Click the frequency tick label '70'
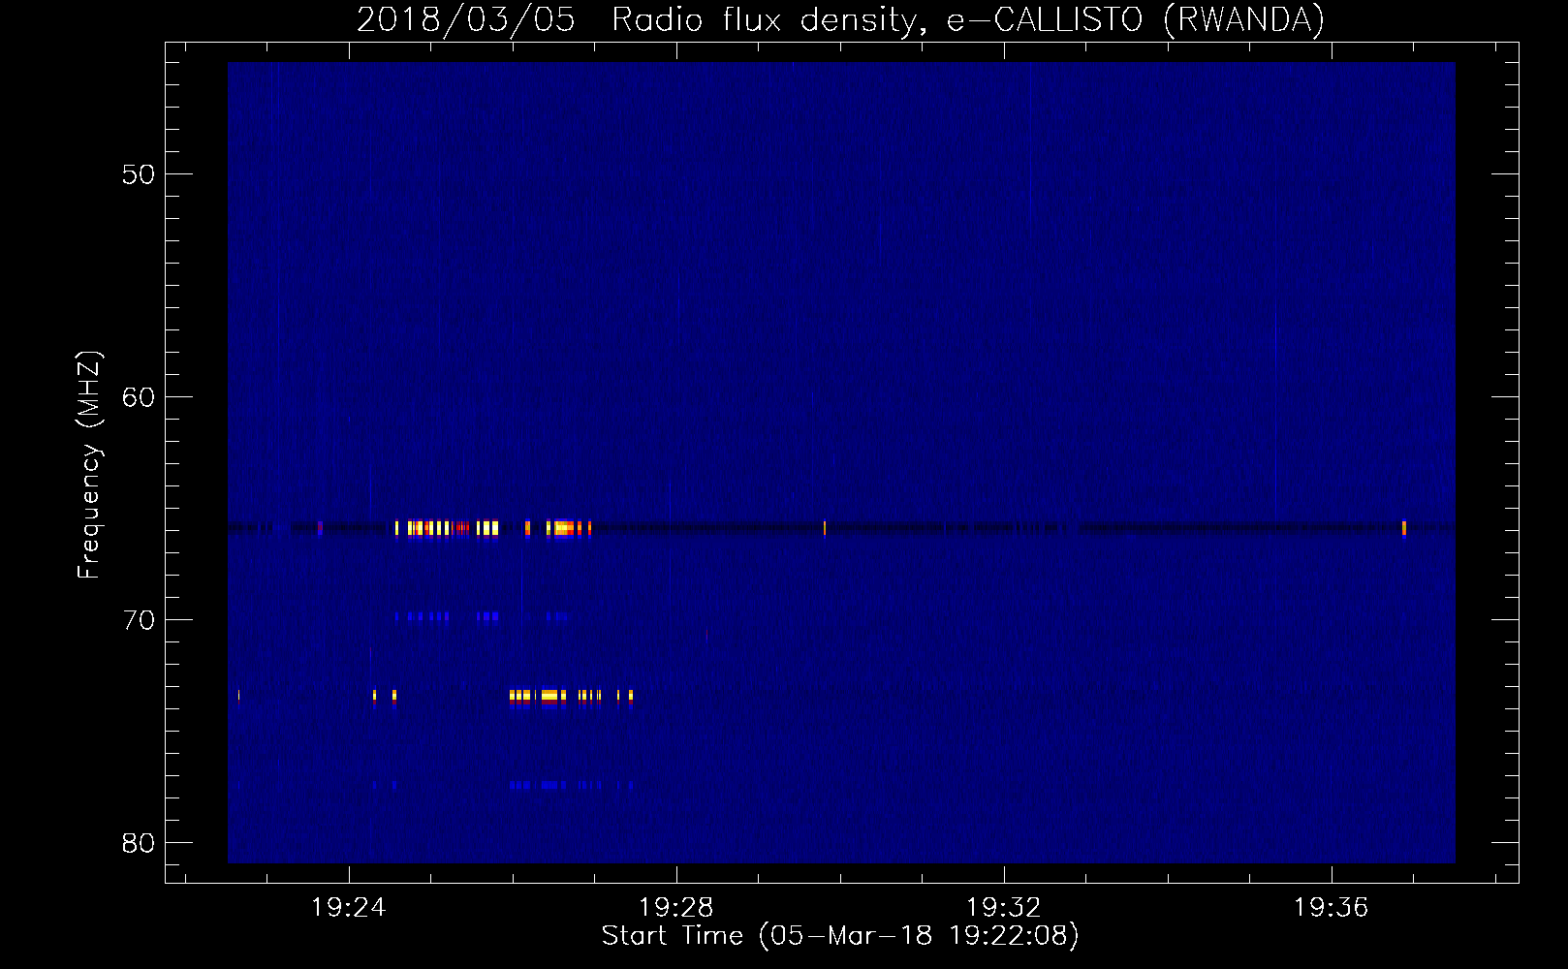 point(139,620)
